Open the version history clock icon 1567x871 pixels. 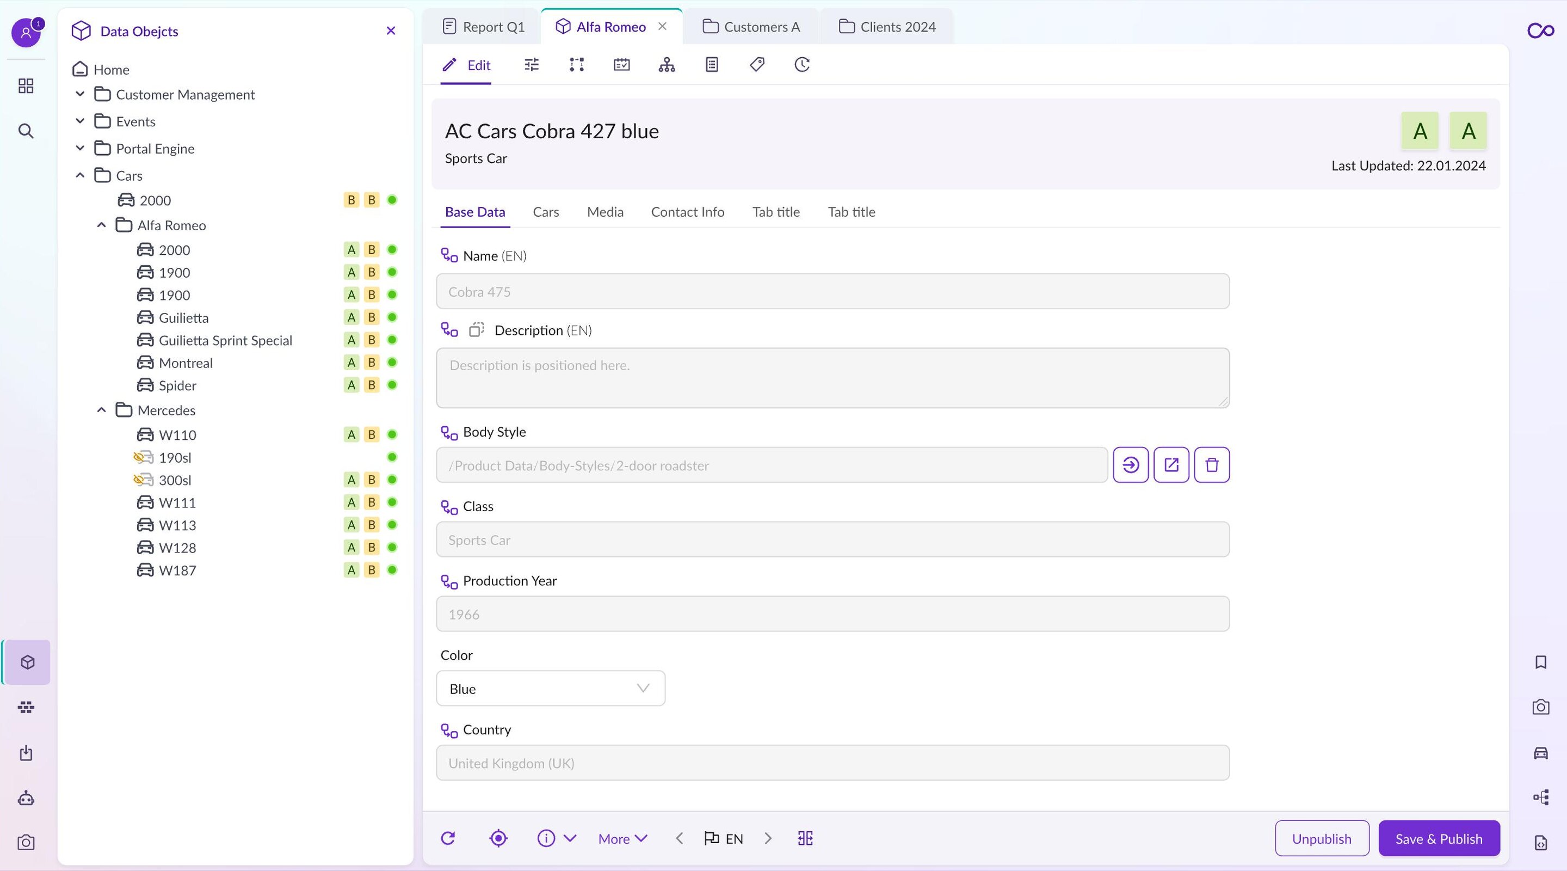point(802,65)
